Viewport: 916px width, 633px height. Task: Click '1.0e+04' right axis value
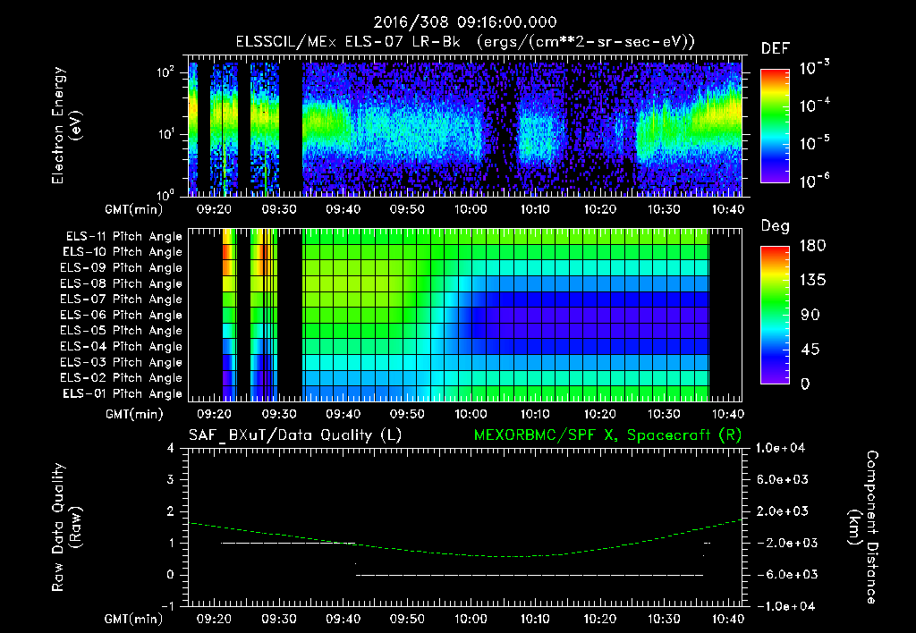[781, 448]
